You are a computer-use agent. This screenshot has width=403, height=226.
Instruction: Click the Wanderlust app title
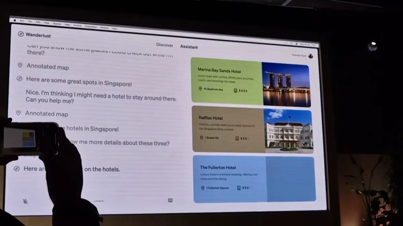click(38, 35)
